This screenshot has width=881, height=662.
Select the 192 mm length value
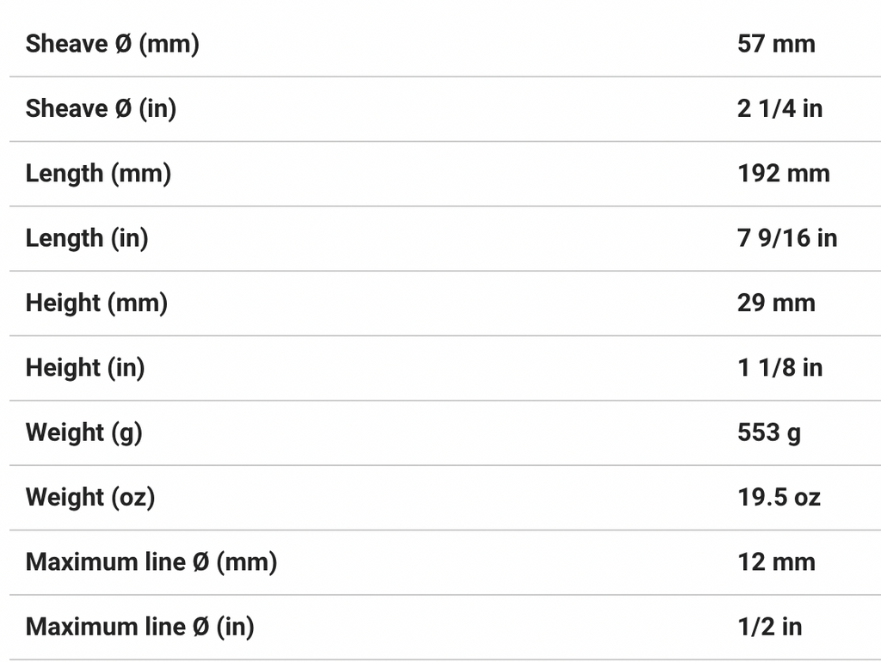click(x=784, y=173)
